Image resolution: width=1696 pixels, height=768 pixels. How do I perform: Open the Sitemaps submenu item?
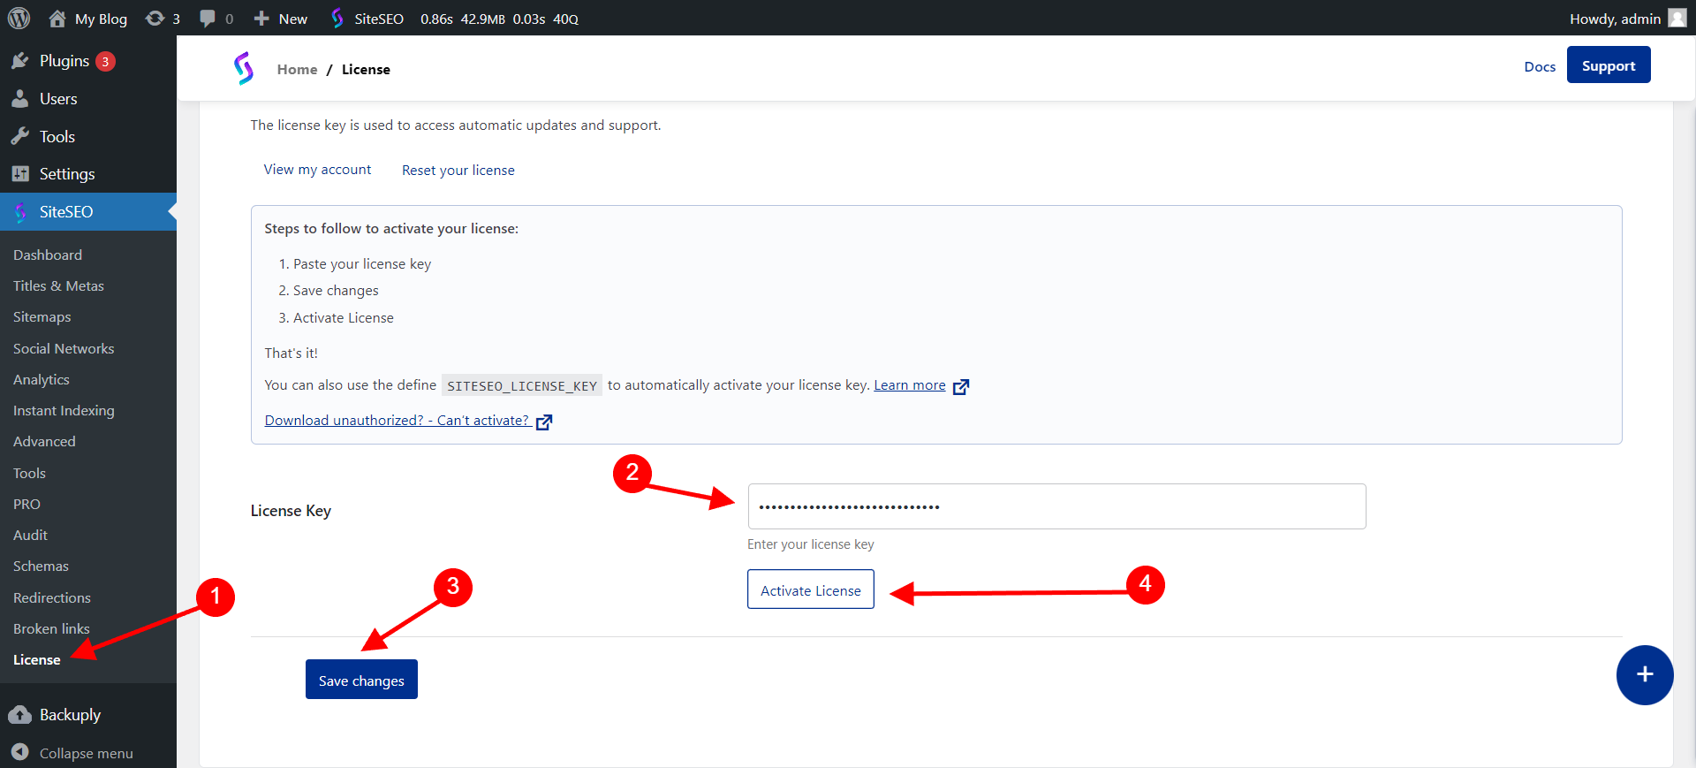click(x=42, y=317)
